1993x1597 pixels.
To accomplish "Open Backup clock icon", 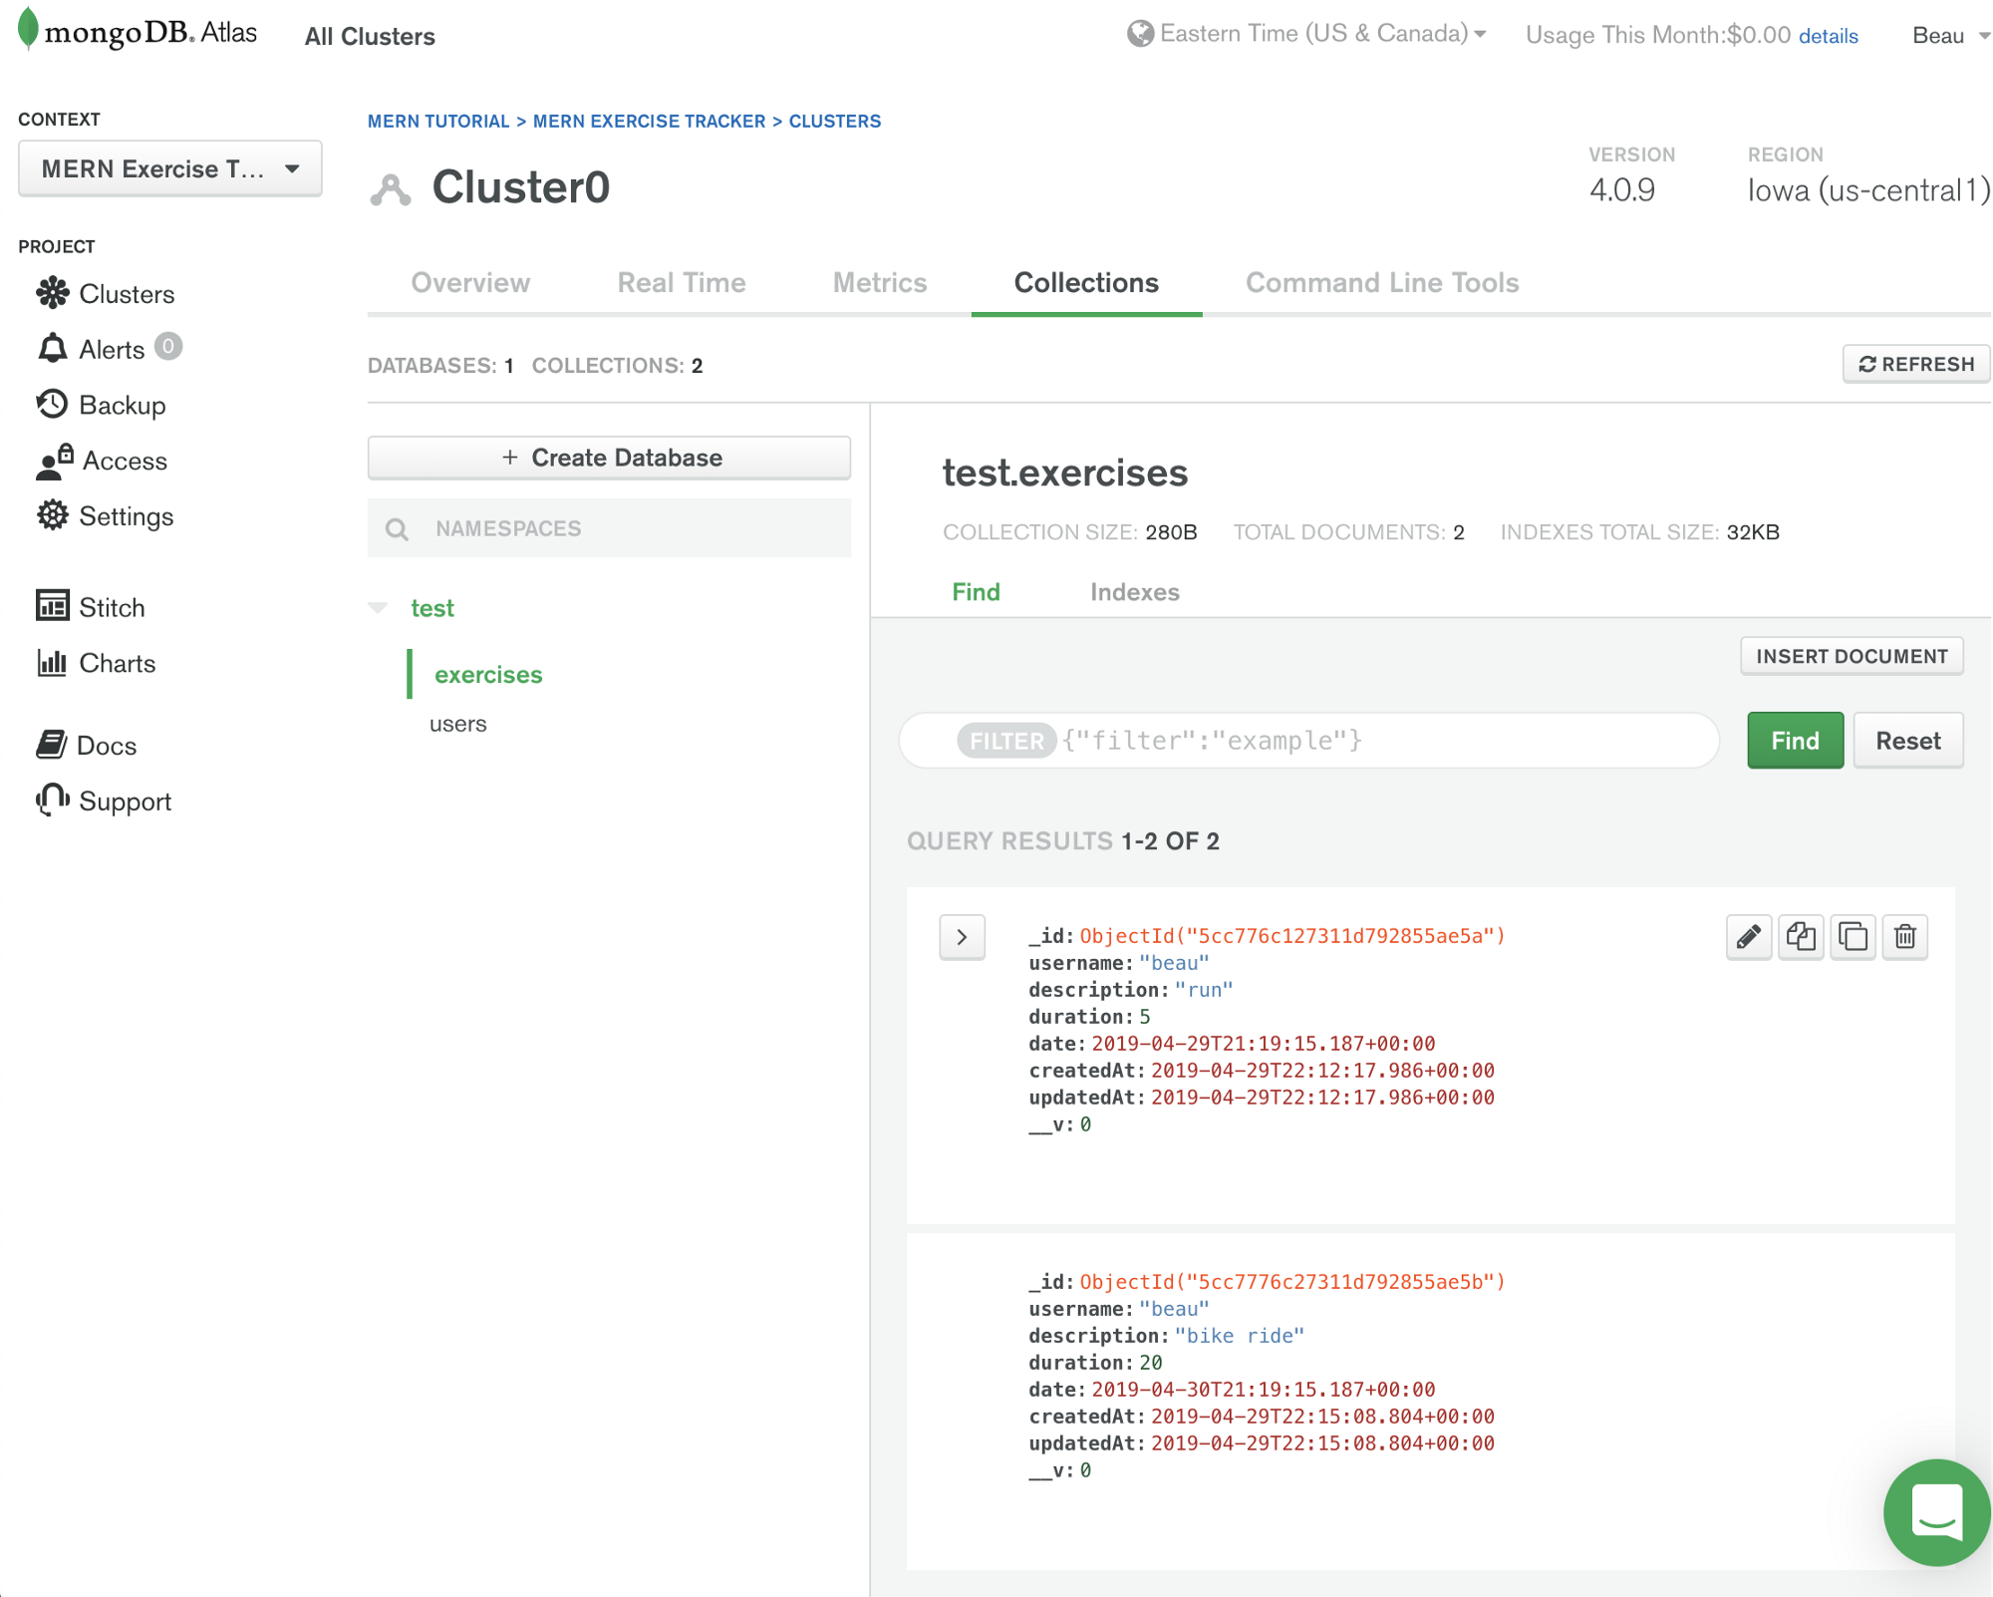I will coord(52,404).
